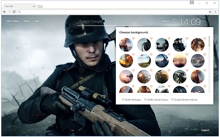The image size is (220, 137).
Task: Open the Chrome three-dot menu
Action: (216, 12)
